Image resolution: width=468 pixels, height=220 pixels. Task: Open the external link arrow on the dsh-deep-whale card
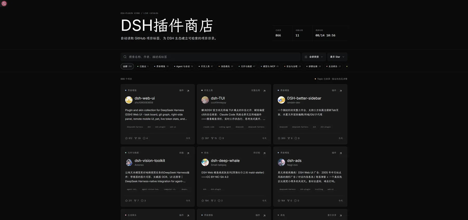tap(264, 153)
